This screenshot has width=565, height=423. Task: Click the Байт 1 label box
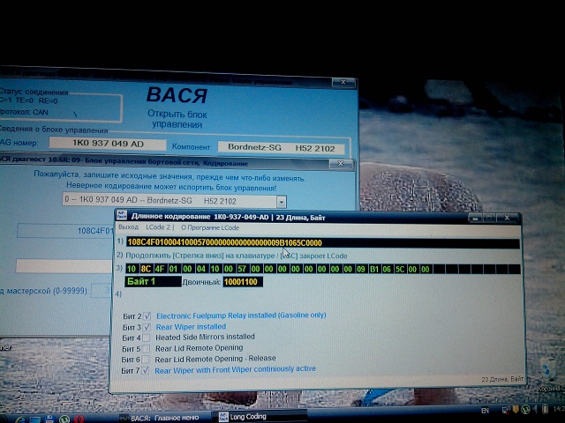click(x=153, y=282)
